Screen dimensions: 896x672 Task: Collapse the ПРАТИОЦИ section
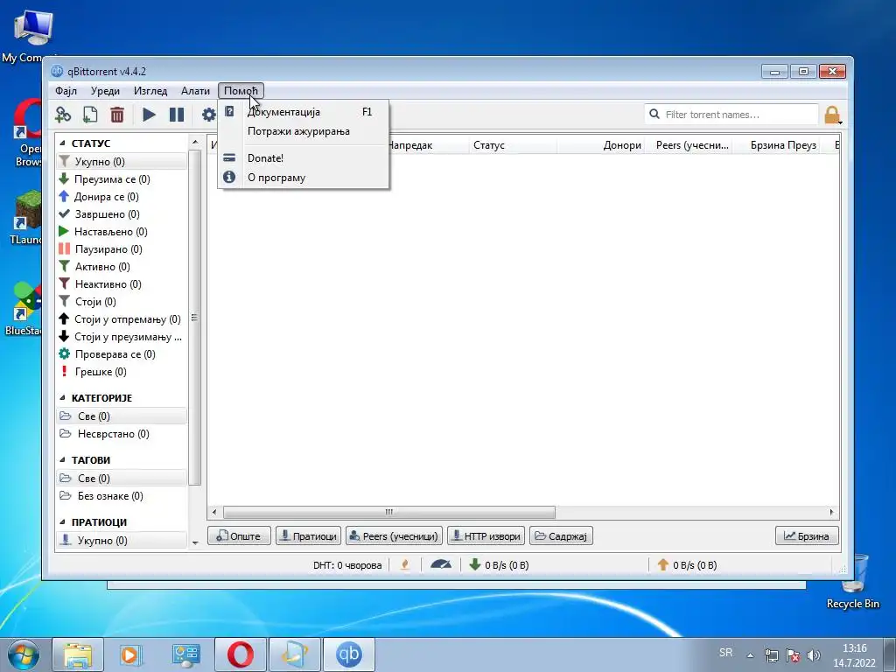62,522
